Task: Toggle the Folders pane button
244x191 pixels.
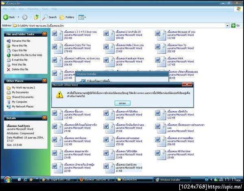Action: click(67, 17)
